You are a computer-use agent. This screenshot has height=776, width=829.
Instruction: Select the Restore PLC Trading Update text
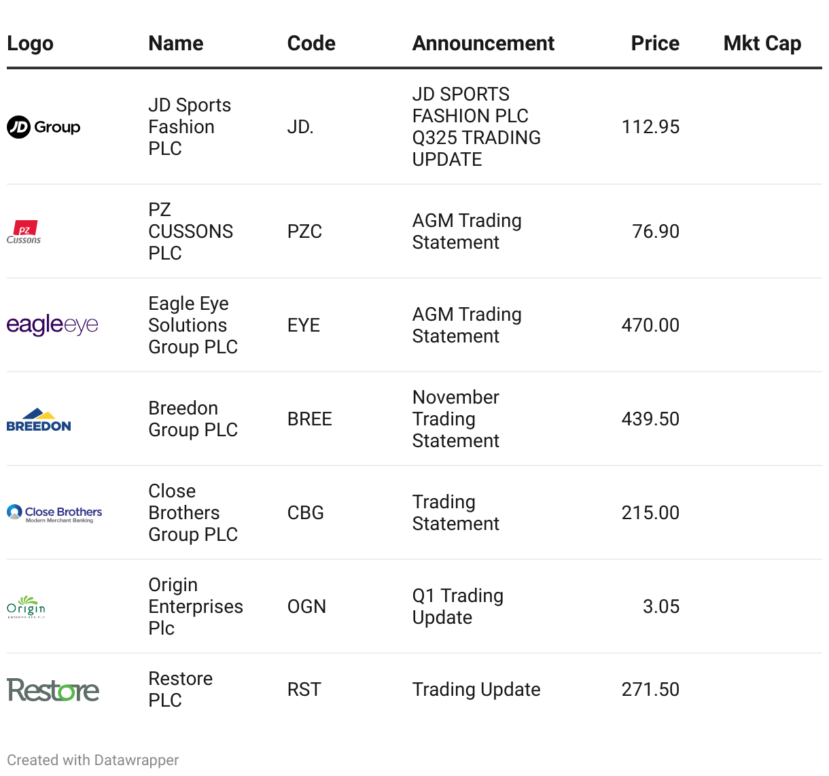(x=476, y=690)
